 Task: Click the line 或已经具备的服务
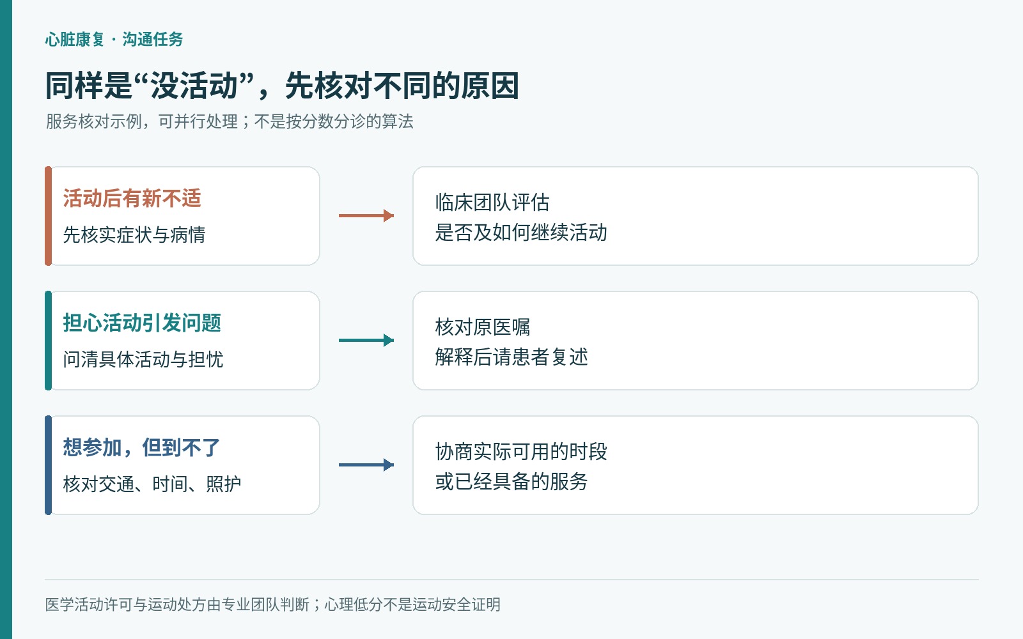click(511, 482)
